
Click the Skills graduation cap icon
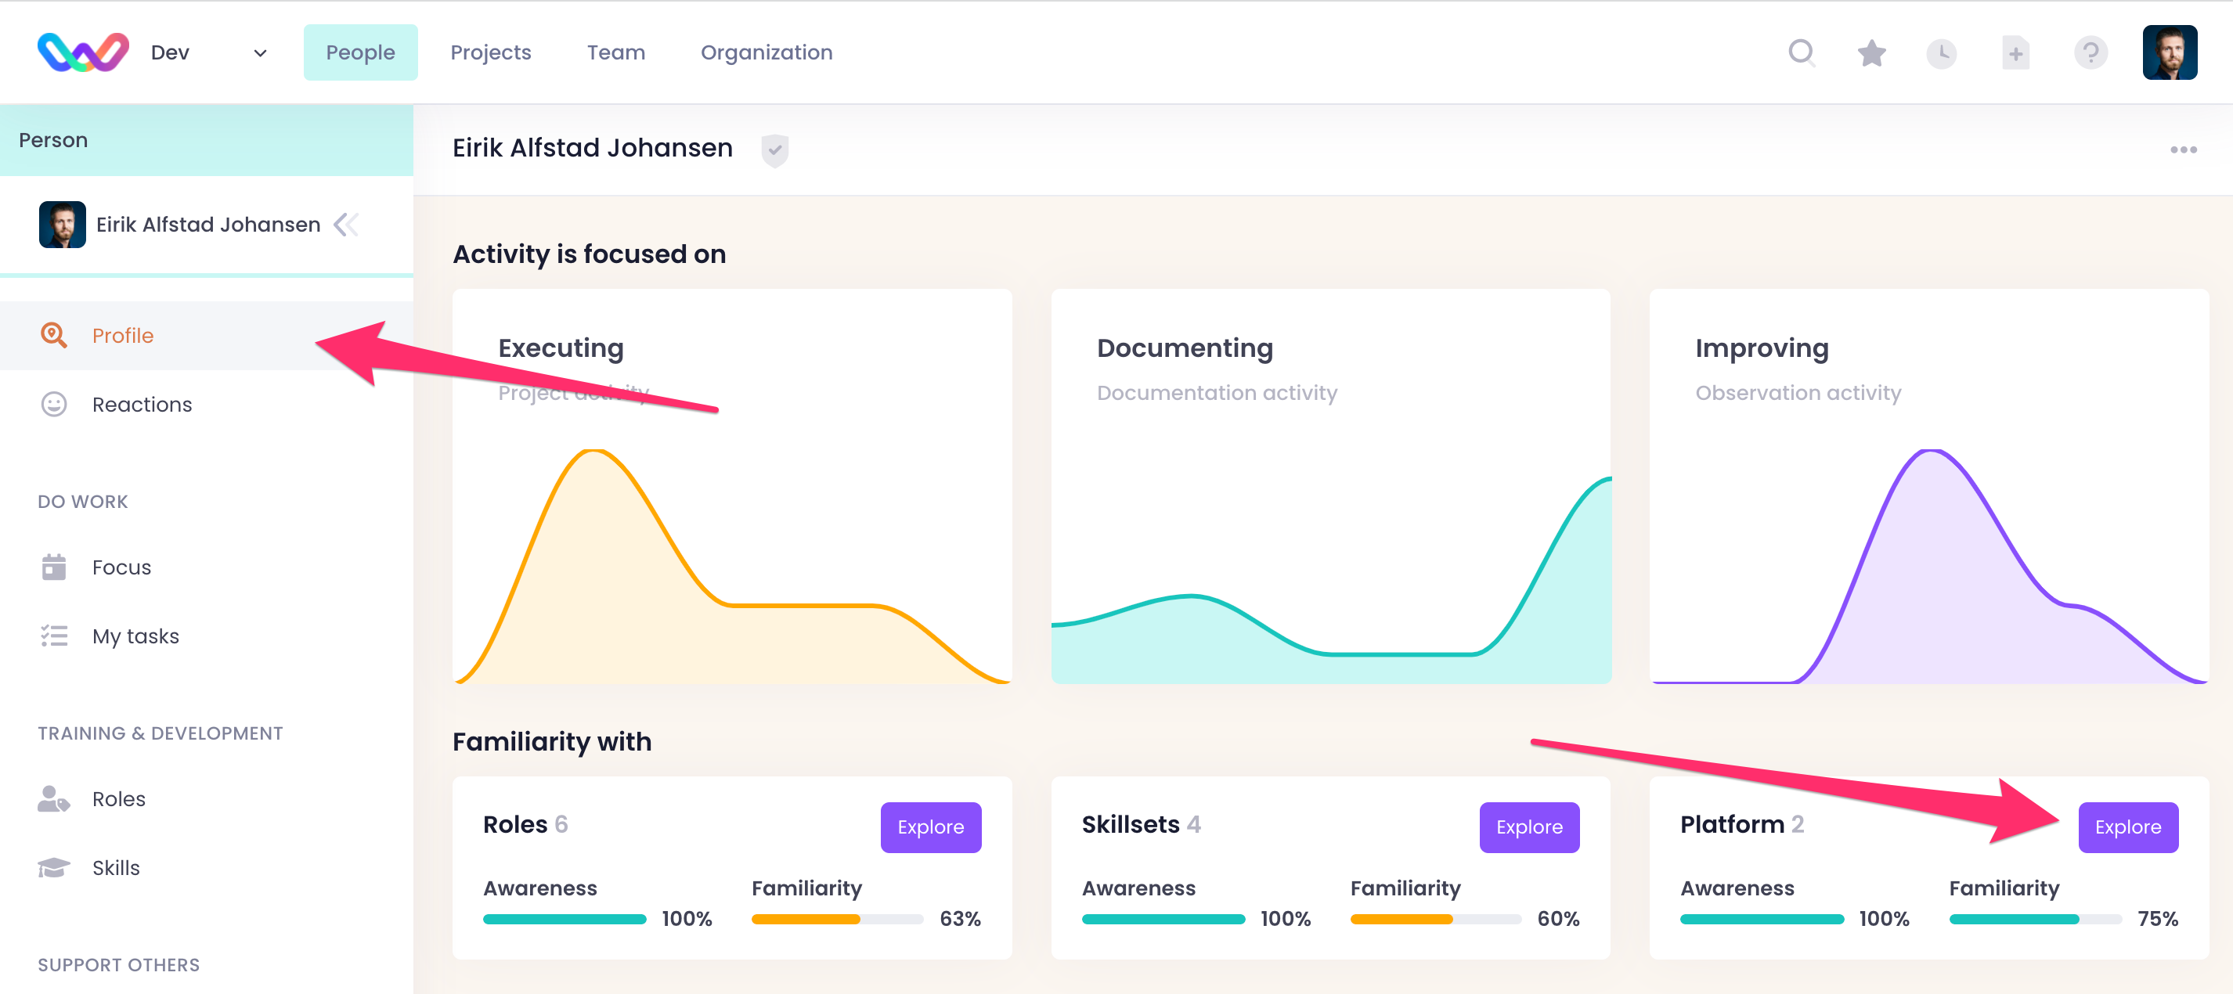(x=54, y=867)
